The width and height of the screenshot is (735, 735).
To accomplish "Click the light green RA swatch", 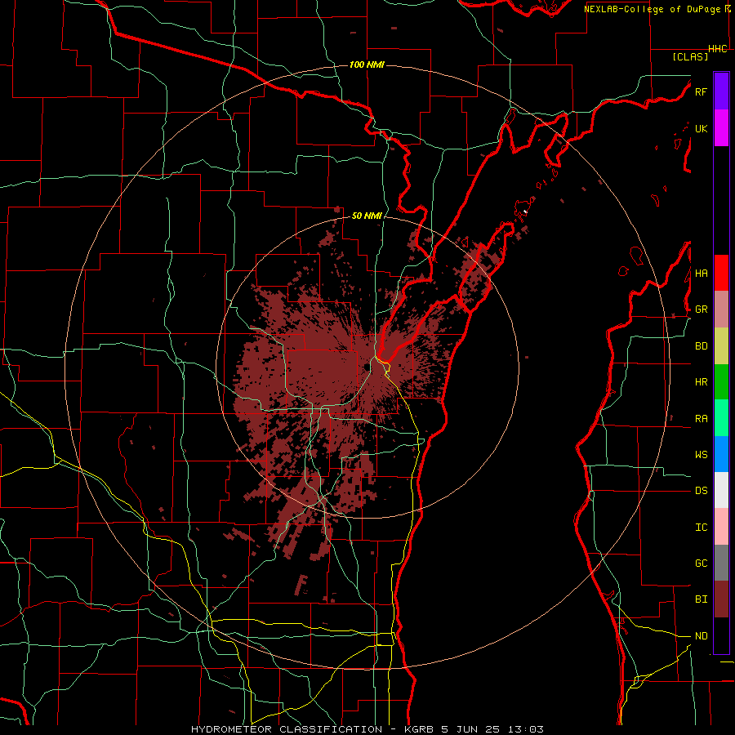I will tap(721, 418).
